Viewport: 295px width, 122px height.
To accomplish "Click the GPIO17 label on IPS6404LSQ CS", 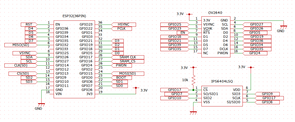I will tap(174, 90).
